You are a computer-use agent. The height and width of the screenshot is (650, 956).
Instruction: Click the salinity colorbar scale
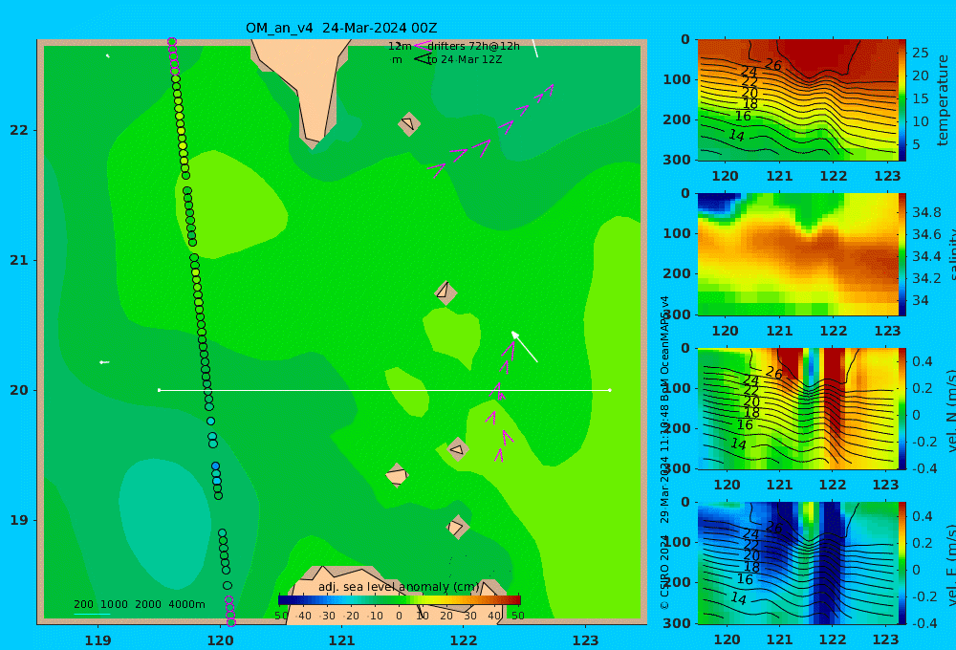point(902,254)
